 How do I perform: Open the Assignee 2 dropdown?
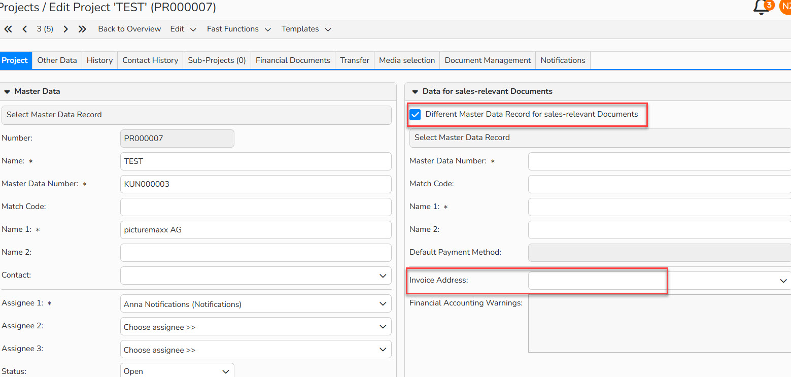pyautogui.click(x=256, y=326)
